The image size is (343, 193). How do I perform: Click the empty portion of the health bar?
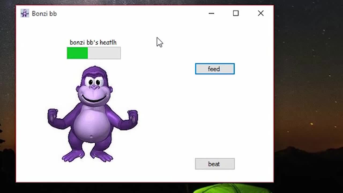(x=105, y=53)
